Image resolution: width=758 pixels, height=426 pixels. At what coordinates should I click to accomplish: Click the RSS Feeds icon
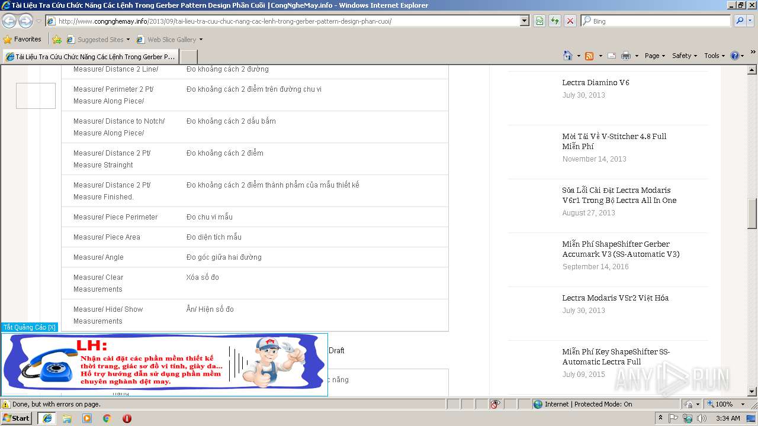pos(589,56)
